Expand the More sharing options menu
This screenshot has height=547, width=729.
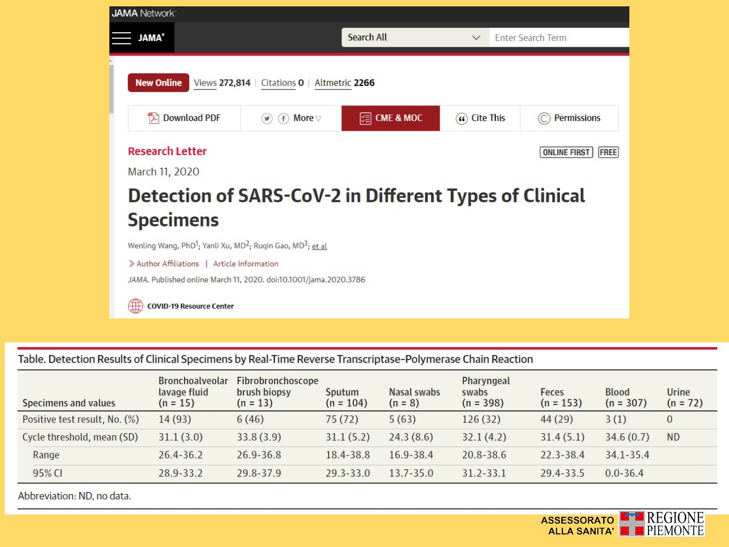point(307,118)
